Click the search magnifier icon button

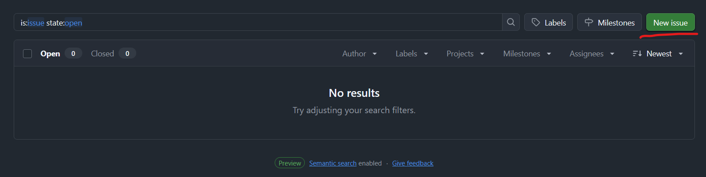point(511,22)
